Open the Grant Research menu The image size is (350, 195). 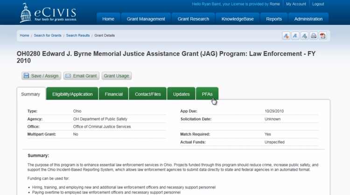click(x=193, y=19)
